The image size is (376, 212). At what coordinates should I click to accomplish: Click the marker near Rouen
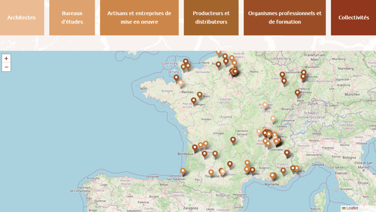[218, 65]
